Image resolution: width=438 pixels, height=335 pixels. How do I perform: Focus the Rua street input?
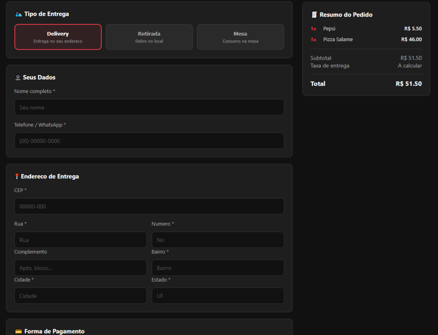coord(80,240)
